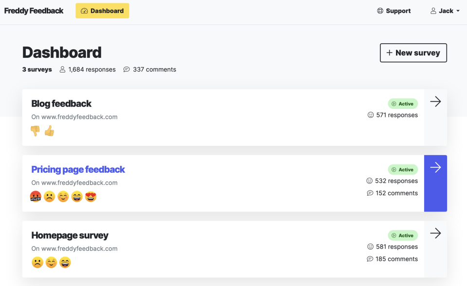
Task: Click the Homepage survey title
Action: [x=70, y=235]
